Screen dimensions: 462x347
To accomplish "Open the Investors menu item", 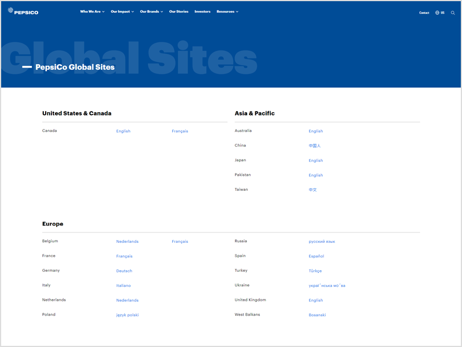I will [203, 12].
